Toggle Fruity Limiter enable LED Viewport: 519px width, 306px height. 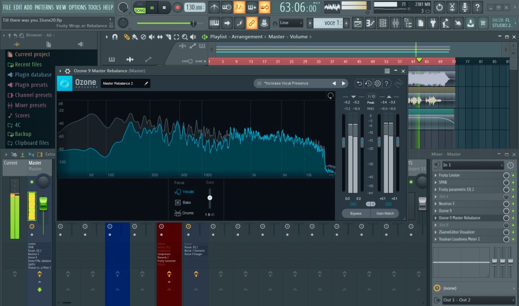[x=513, y=175]
